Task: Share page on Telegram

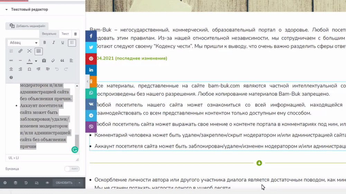Action: (x=91, y=115)
